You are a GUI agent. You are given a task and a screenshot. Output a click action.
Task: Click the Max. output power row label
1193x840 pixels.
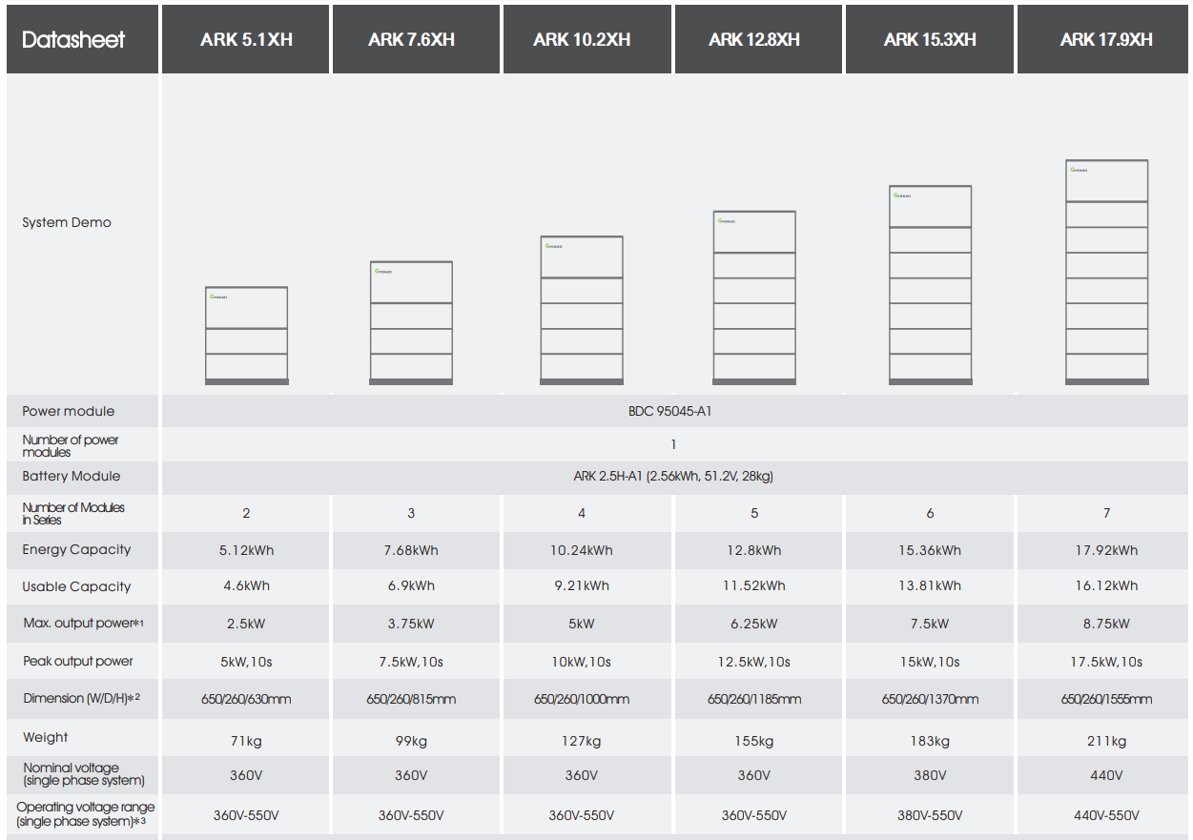(x=84, y=623)
